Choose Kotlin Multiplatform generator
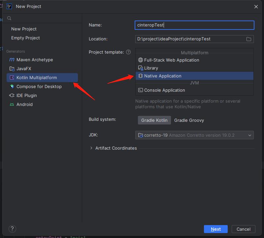This screenshot has height=238, width=264. tap(42, 77)
